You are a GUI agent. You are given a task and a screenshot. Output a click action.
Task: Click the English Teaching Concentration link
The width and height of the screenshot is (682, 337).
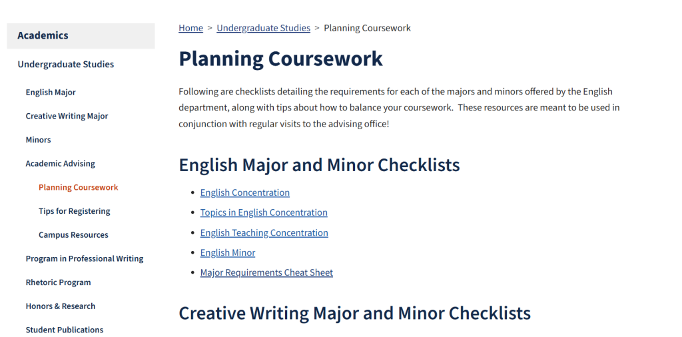[264, 232]
